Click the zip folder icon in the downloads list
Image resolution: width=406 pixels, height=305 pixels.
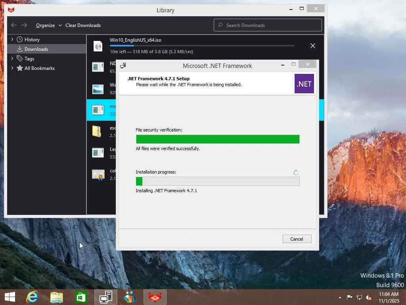click(x=97, y=131)
